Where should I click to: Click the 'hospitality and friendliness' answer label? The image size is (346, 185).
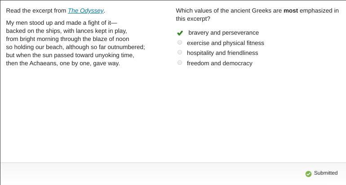[x=222, y=53]
